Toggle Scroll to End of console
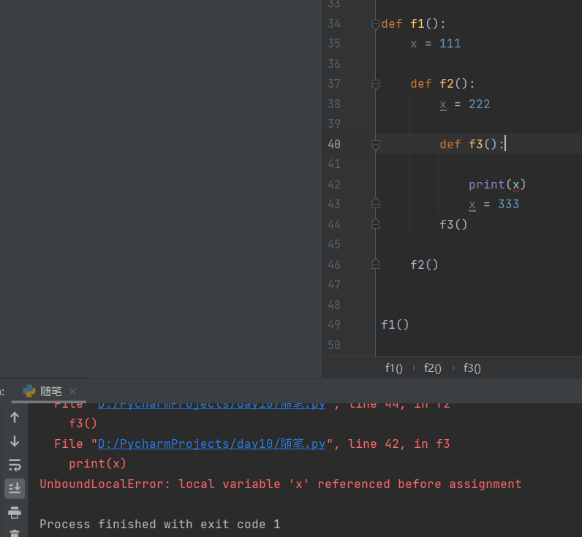This screenshot has height=537, width=582. click(x=15, y=489)
